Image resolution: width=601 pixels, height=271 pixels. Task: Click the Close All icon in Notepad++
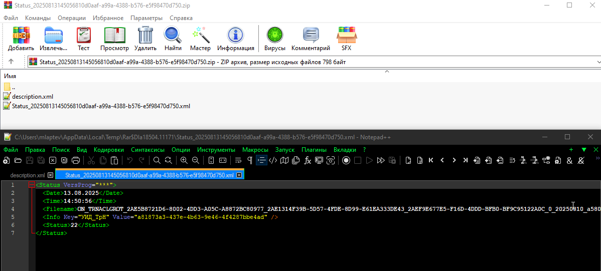click(64, 160)
